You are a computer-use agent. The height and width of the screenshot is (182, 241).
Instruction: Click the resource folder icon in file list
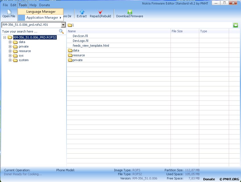70,55
